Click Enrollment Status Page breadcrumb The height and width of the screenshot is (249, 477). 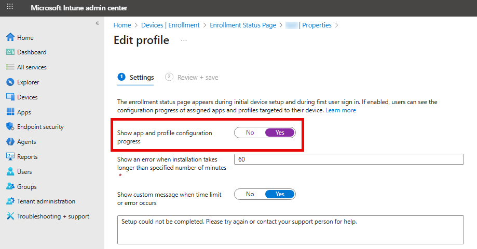(243, 25)
